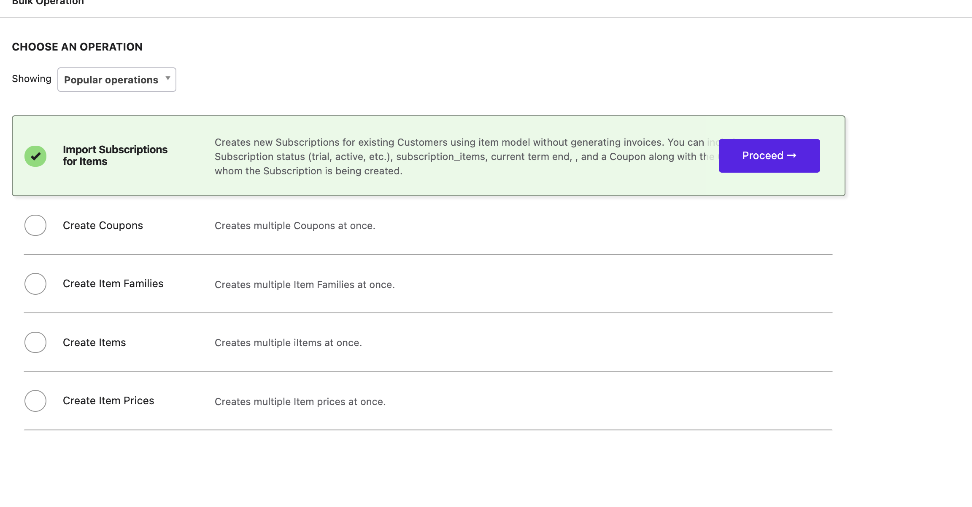This screenshot has height=507, width=972.
Task: Click 'Creates multiple Item prices at once' text
Action: tap(300, 402)
